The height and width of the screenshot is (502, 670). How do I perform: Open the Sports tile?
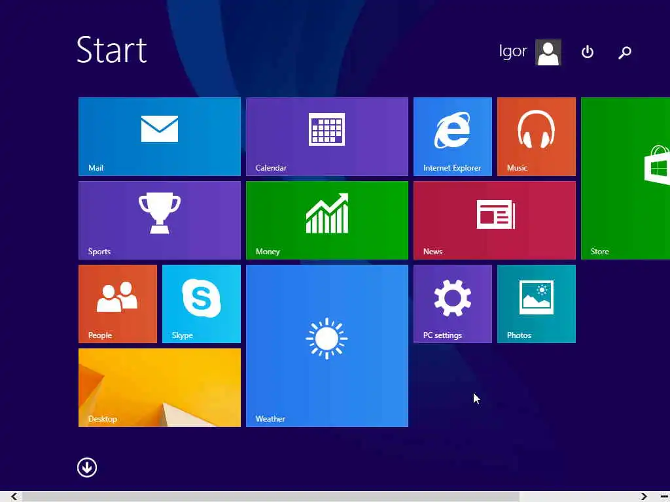click(x=160, y=220)
